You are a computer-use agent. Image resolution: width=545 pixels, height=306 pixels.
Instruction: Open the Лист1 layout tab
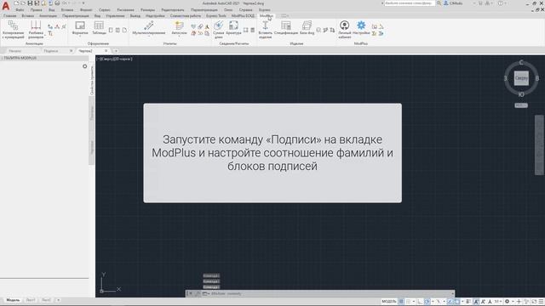[31, 300]
